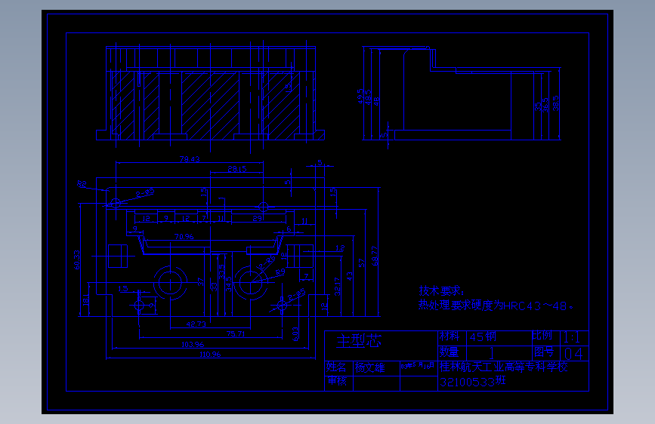Click the 68.77 vertical dimension
655x424 pixels.
click(x=374, y=256)
